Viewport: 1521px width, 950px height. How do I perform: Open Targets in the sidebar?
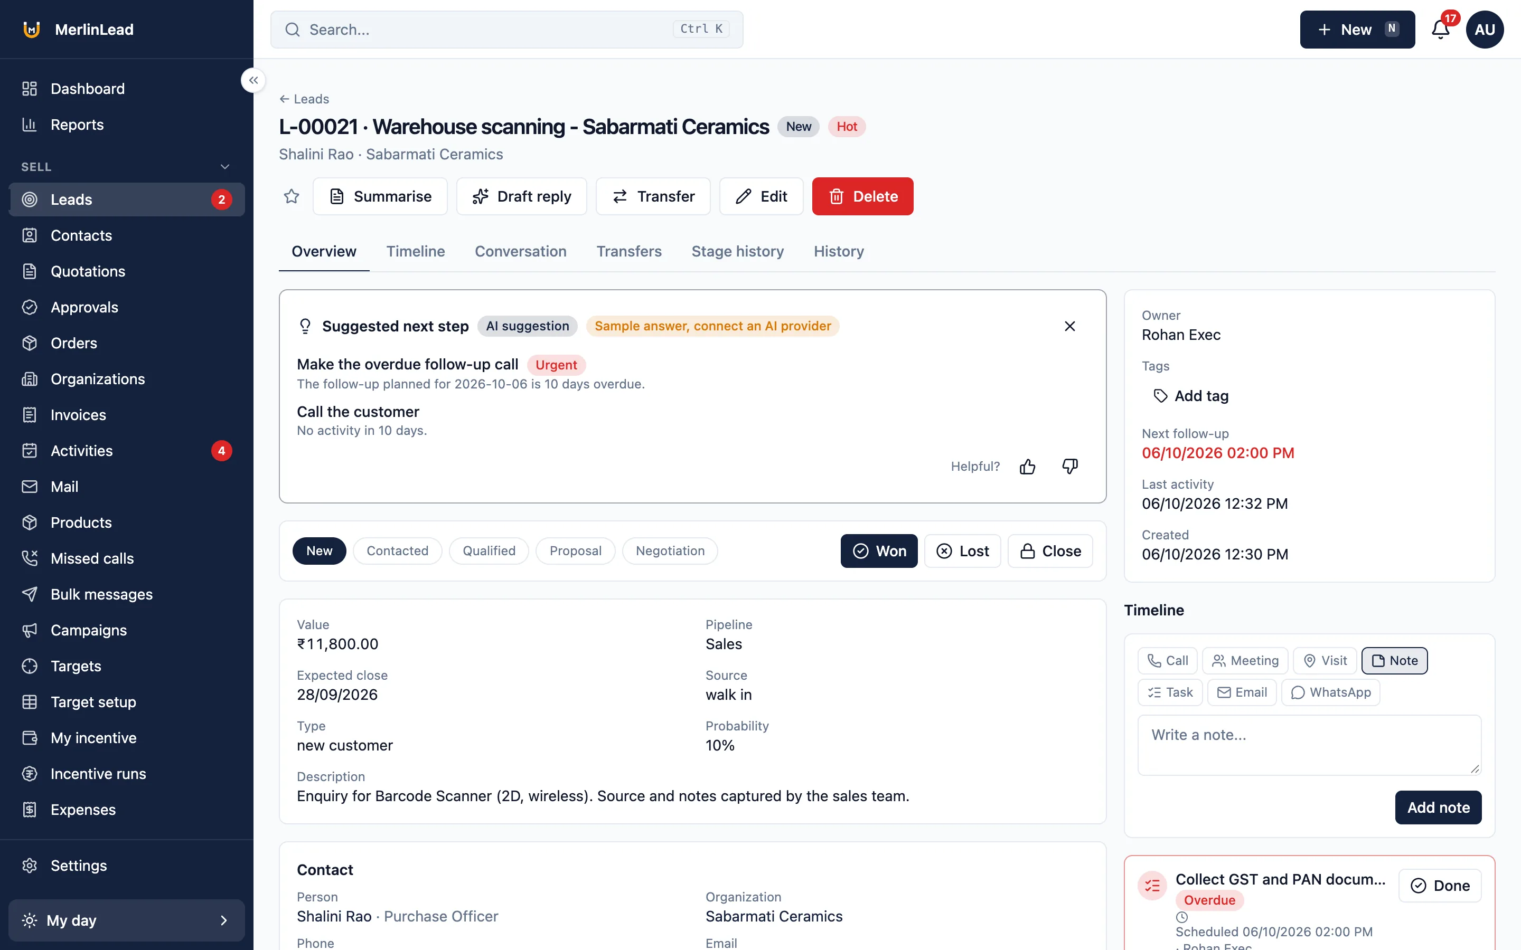(x=127, y=666)
